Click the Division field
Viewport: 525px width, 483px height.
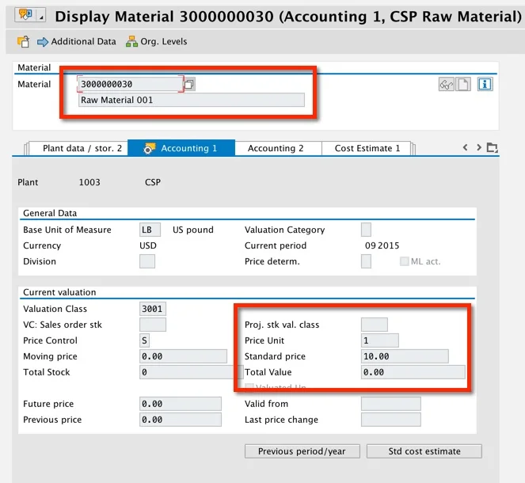pos(147,261)
